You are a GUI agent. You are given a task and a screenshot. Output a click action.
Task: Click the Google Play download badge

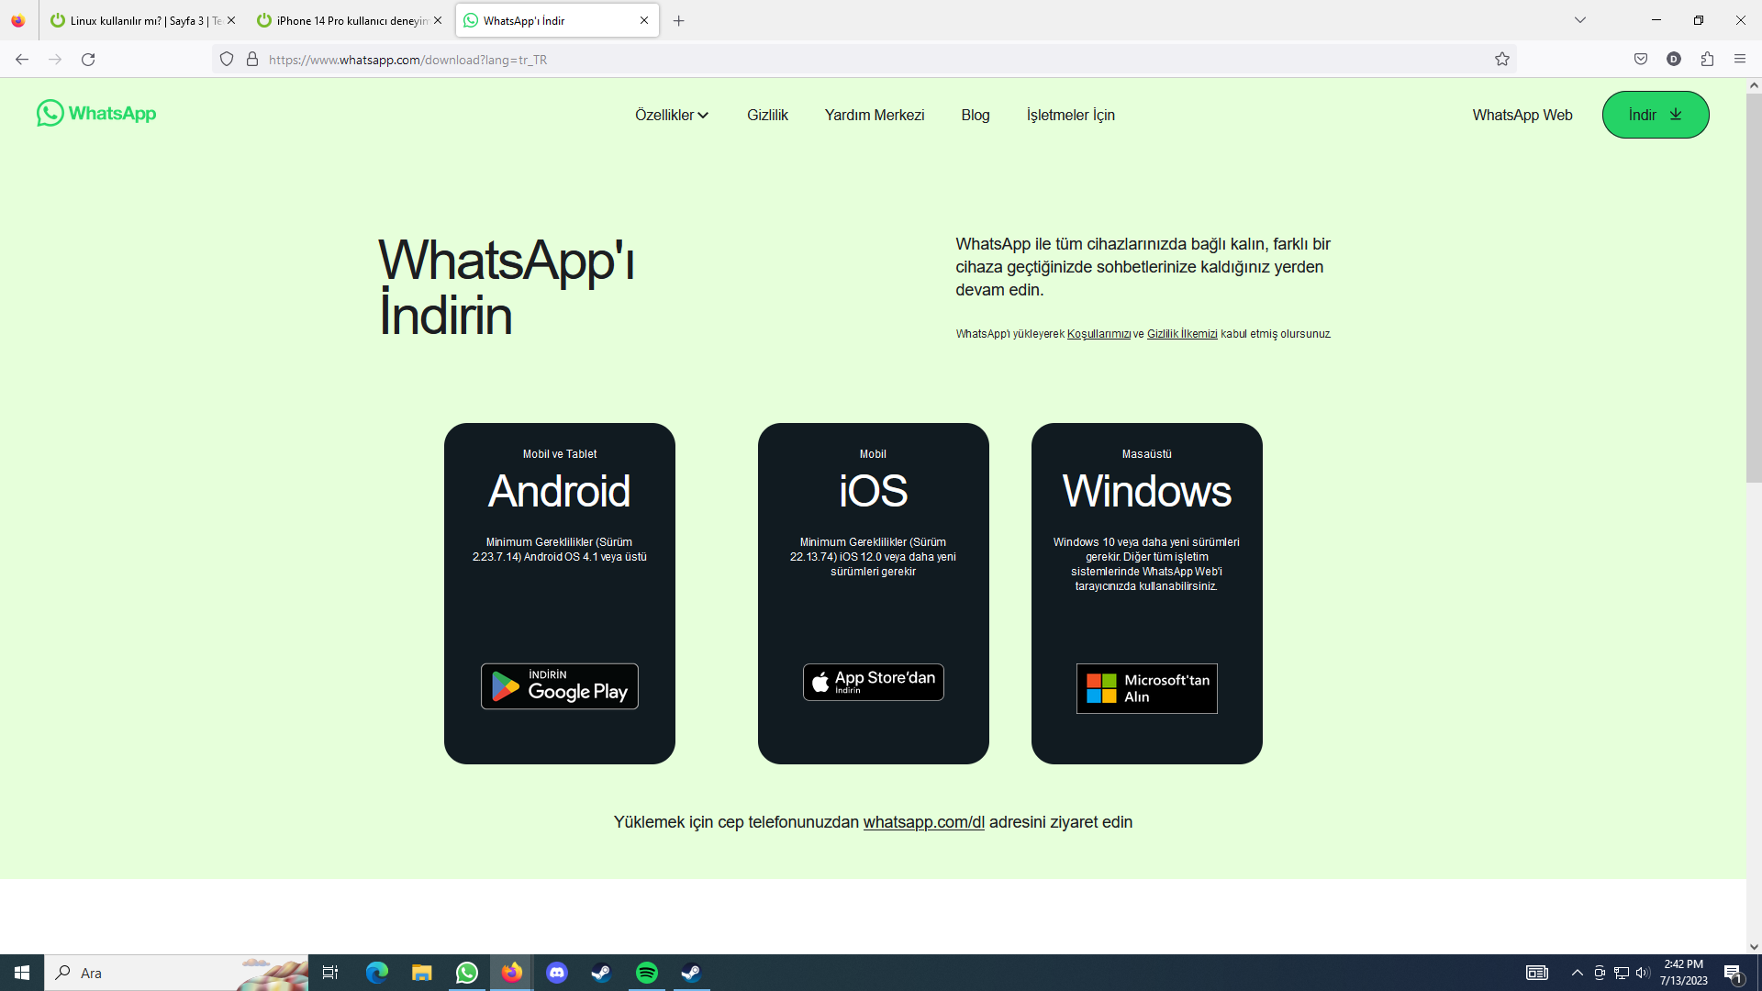point(560,686)
